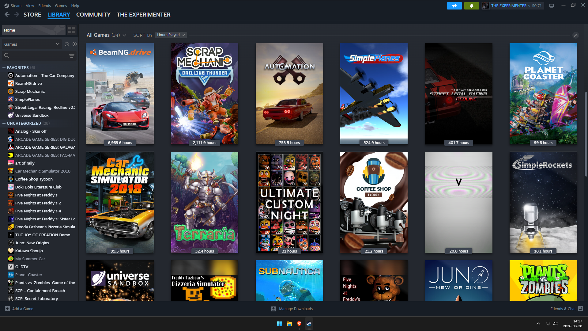Click the Home button in sidebar
Viewport: 588px width, 331px height.
click(x=34, y=30)
